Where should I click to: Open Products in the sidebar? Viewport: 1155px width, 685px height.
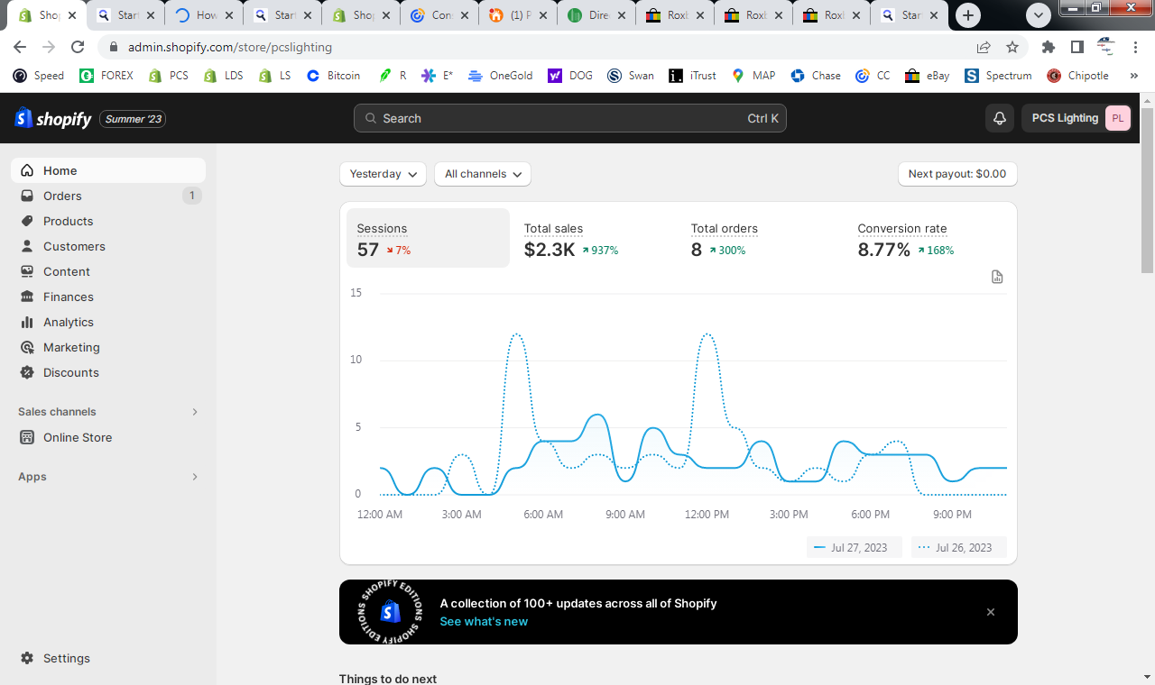pos(108,221)
